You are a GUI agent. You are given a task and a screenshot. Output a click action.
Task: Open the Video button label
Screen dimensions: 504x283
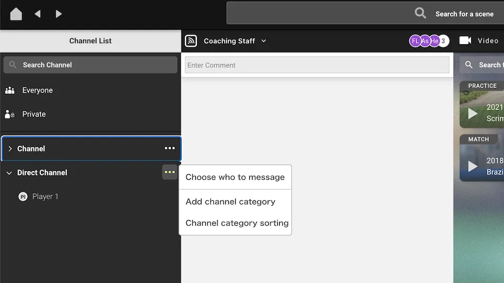(x=488, y=41)
